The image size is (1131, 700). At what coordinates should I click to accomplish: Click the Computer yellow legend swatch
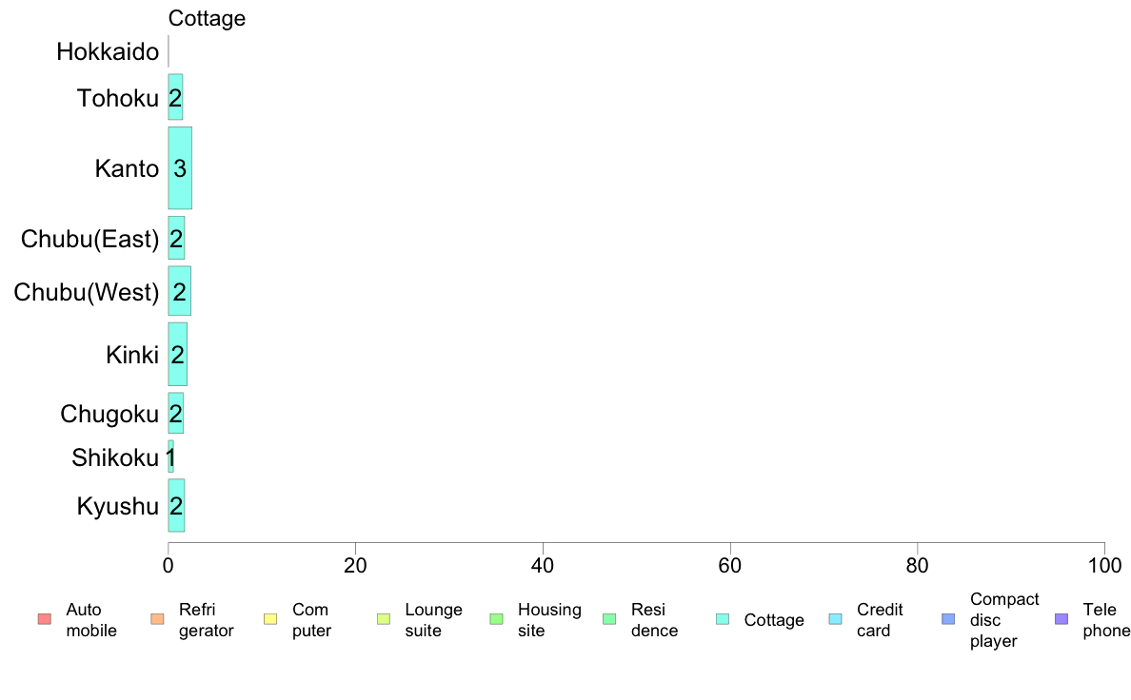point(270,619)
